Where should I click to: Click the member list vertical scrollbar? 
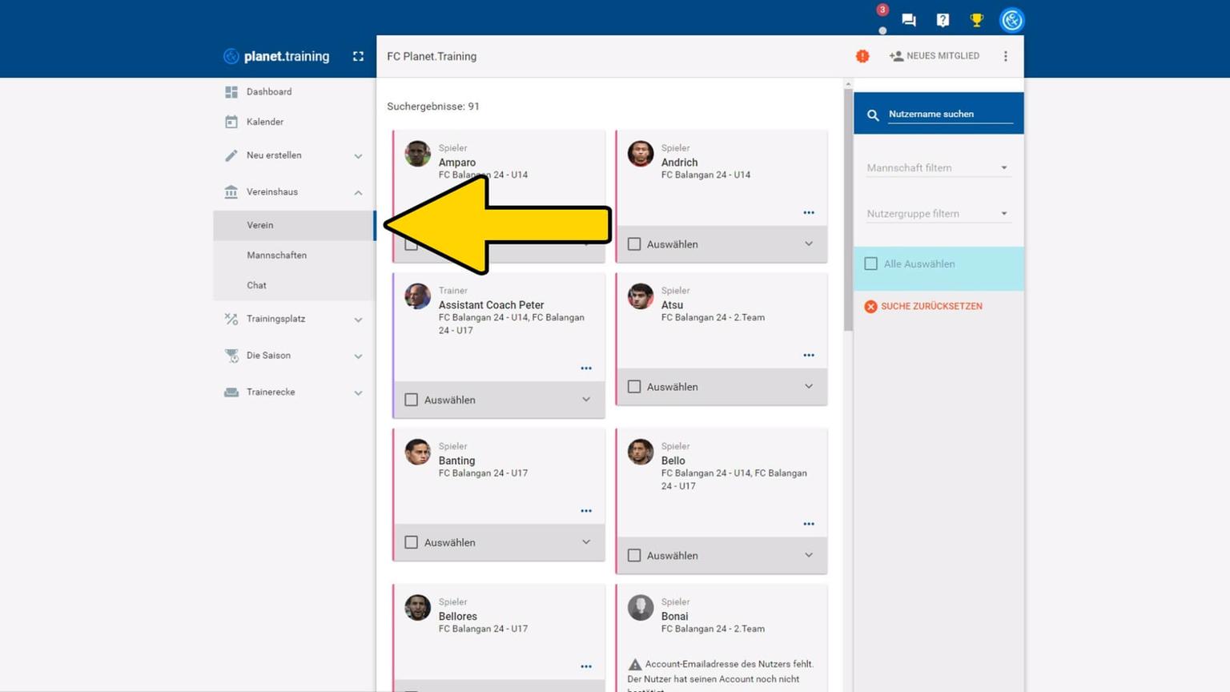pyautogui.click(x=848, y=208)
